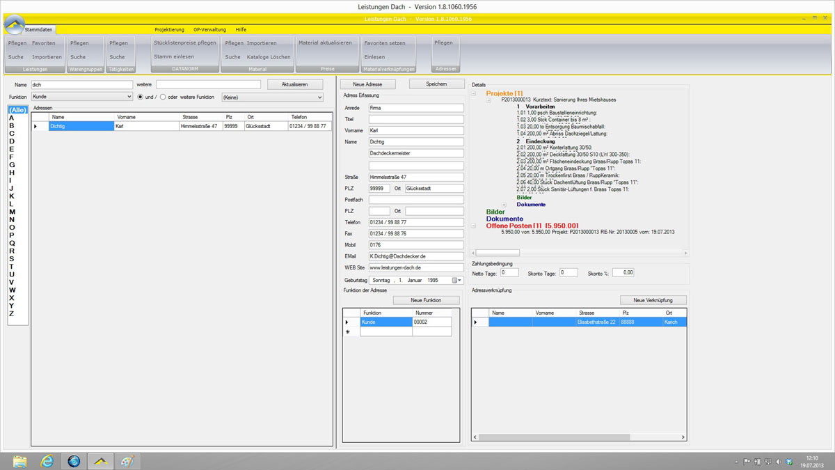The image size is (835, 470).
Task: Collapse the Offene Posten tree node
Action: [x=474, y=226]
